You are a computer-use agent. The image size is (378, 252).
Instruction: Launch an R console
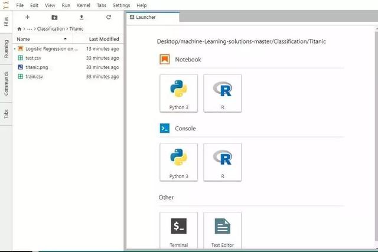coord(223,162)
